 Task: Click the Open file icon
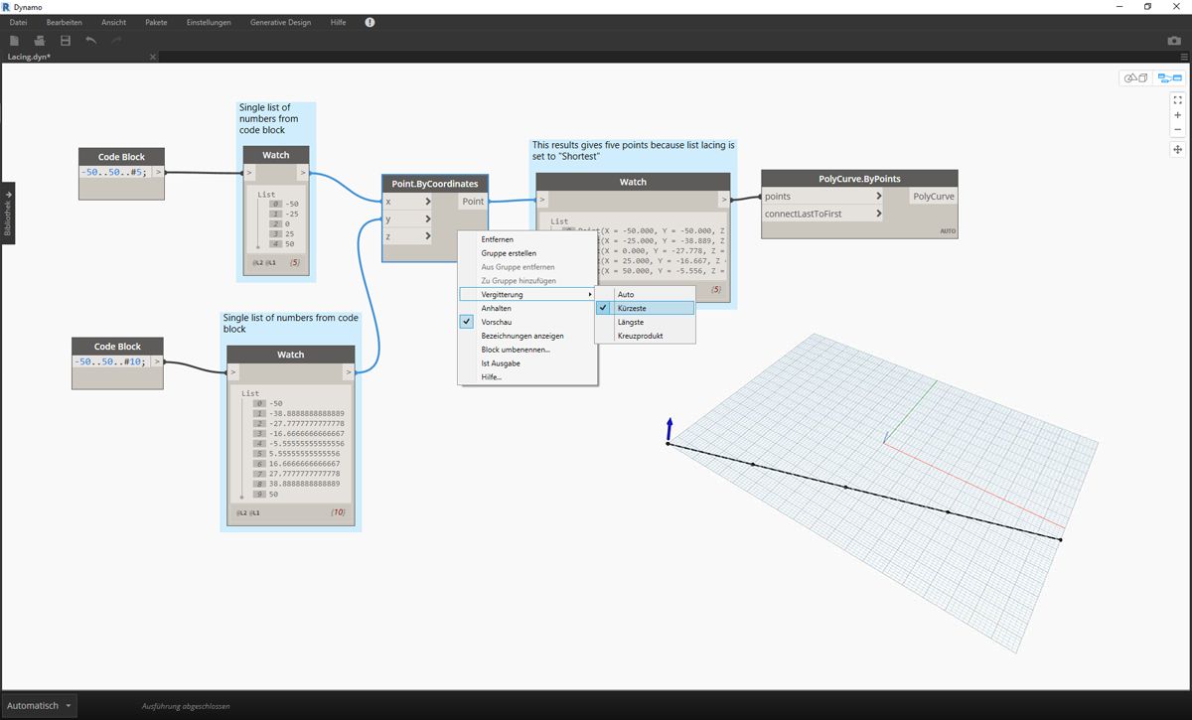pyautogui.click(x=40, y=41)
